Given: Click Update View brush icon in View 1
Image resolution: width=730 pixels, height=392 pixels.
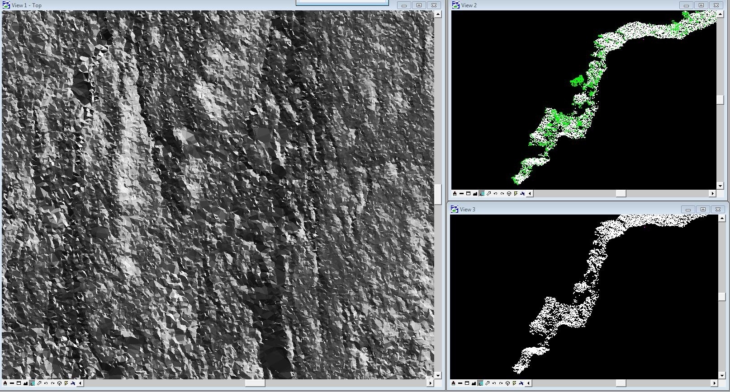Looking at the screenshot, I should [x=5, y=383].
